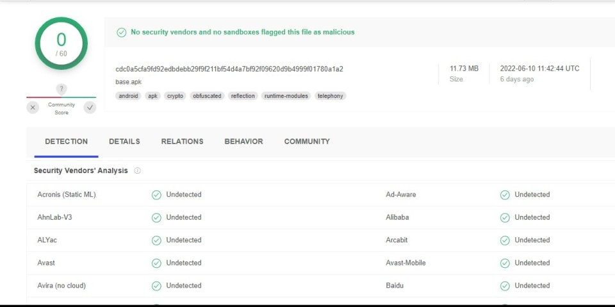This screenshot has width=615, height=307.
Task: Click the 11.73 MB size value
Action: coord(464,69)
